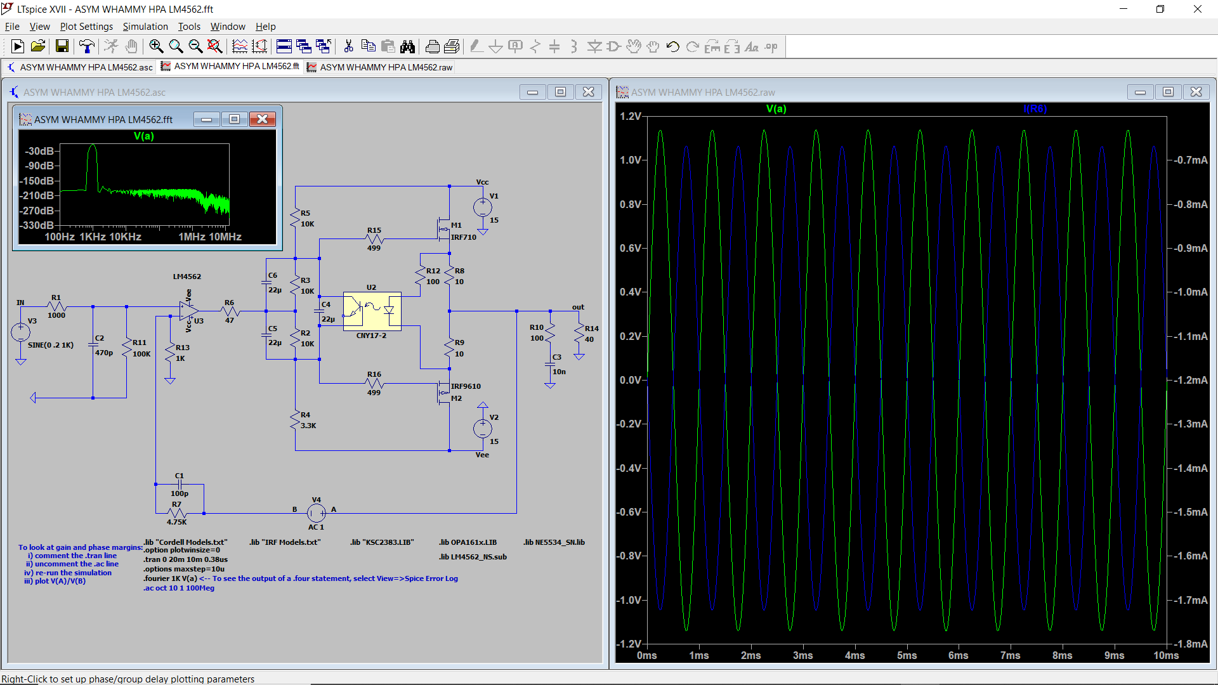Click the Zoom in magnifier icon
This screenshot has height=685, width=1218.
point(156,46)
